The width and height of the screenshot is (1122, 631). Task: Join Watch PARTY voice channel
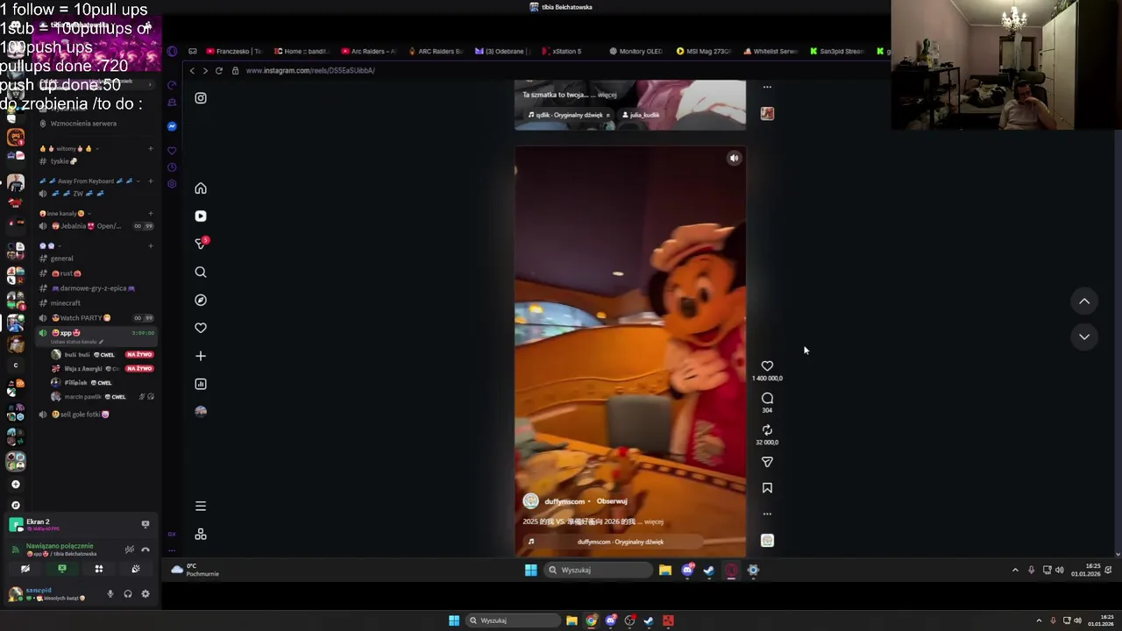coord(81,318)
